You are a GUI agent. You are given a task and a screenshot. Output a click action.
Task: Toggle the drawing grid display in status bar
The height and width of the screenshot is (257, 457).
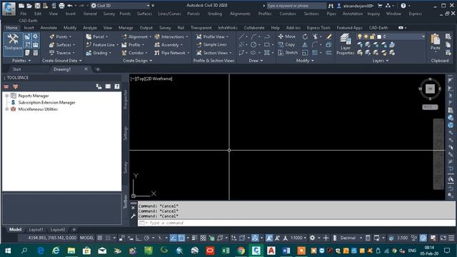[x=100, y=238]
